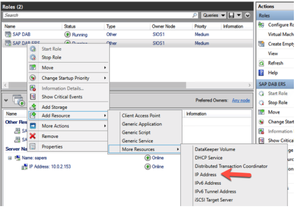
Task: Click the save query floppy icon
Action: (231, 15)
